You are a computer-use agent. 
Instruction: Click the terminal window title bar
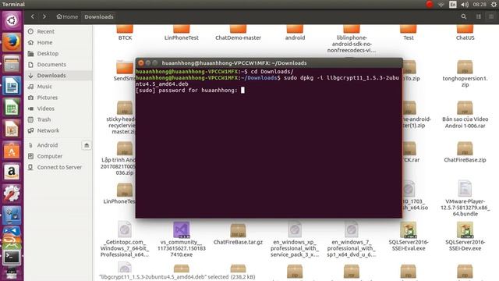(x=269, y=62)
